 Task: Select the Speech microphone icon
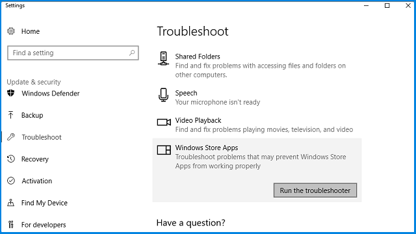pyautogui.click(x=163, y=95)
